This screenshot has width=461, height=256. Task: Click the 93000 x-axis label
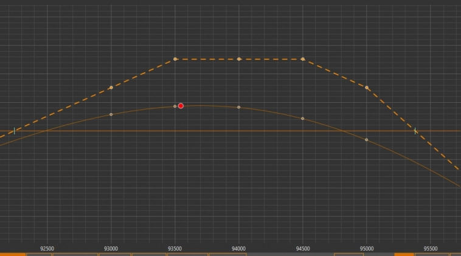pos(111,249)
